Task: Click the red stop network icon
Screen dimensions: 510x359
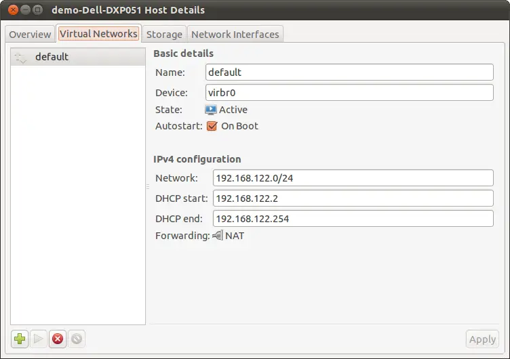Action: (58, 339)
